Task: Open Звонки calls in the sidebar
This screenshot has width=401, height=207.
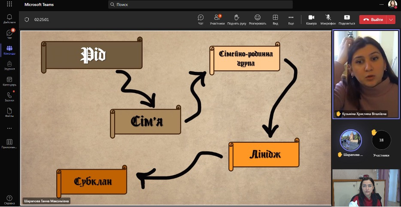Action: (x=9, y=97)
